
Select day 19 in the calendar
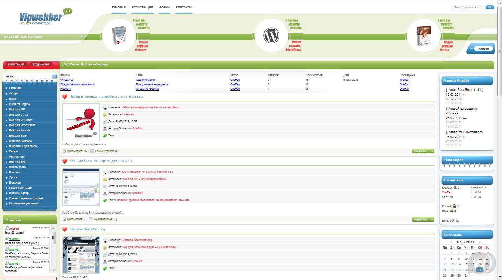pyautogui.click(x=480, y=264)
